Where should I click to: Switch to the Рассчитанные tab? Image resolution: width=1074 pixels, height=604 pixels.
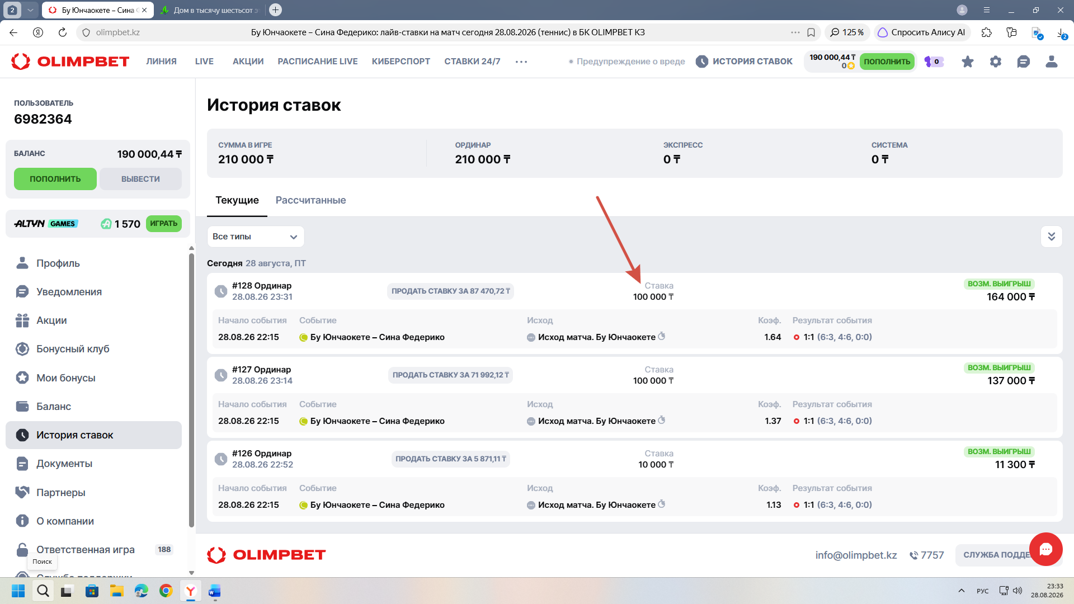(x=311, y=200)
